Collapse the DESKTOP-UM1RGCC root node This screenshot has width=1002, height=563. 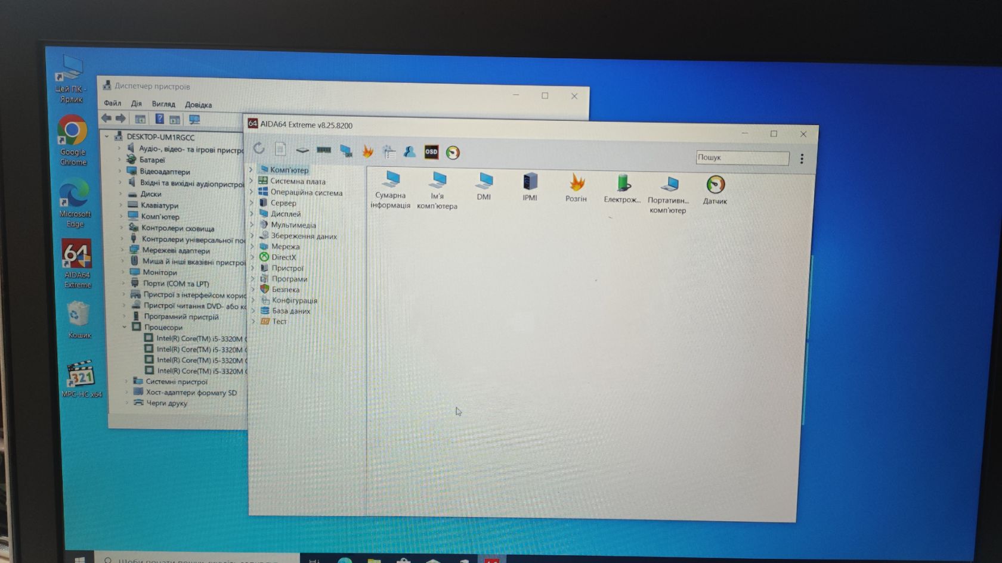pos(107,136)
